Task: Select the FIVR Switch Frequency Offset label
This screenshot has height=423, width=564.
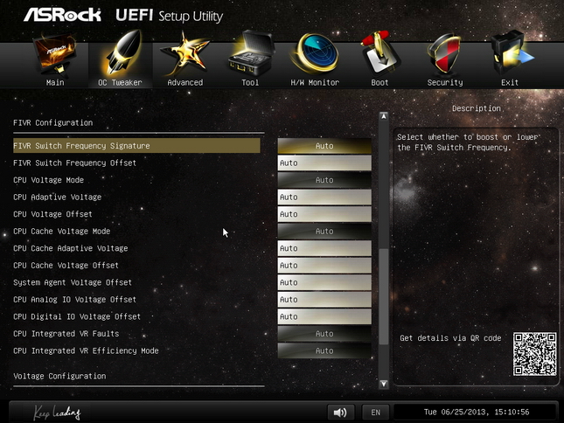Action: tap(75, 163)
